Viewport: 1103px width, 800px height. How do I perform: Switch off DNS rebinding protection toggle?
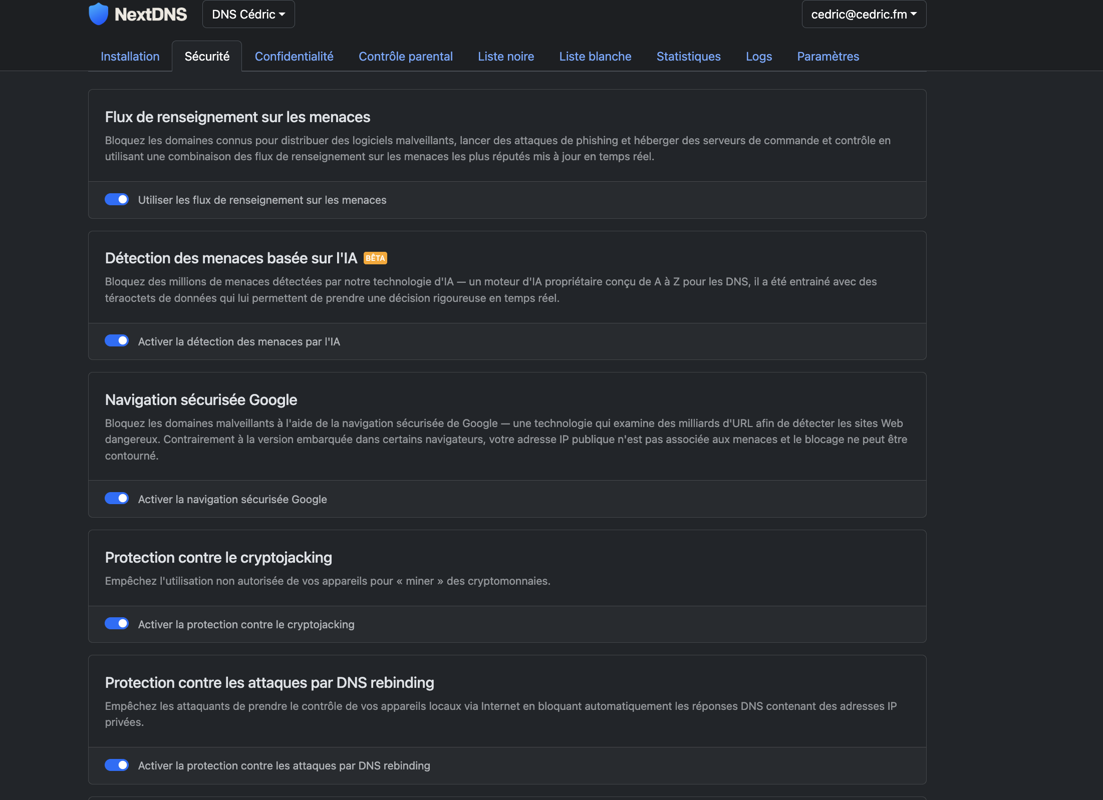(117, 765)
